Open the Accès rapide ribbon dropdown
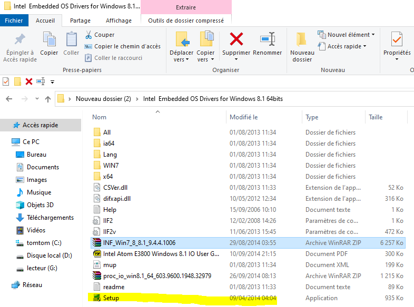 342,46
